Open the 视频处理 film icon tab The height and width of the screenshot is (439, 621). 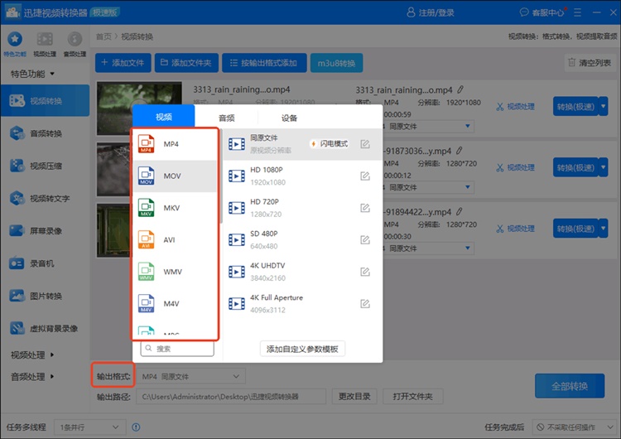click(45, 44)
